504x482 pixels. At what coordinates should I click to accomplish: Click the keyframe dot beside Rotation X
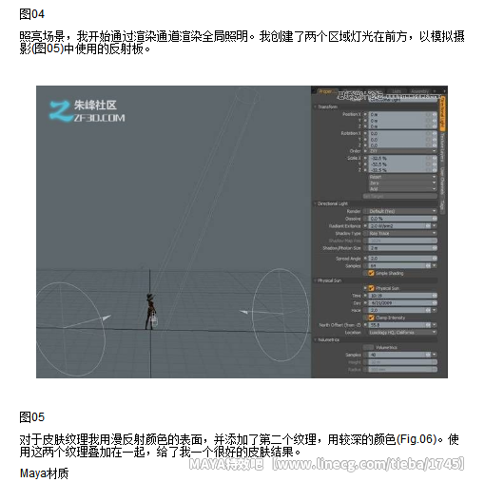[x=365, y=133]
